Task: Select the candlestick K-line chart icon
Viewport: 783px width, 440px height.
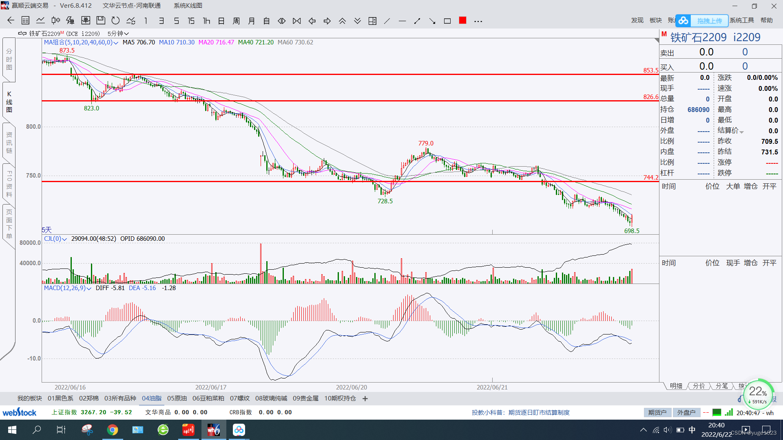Action: coord(55,21)
